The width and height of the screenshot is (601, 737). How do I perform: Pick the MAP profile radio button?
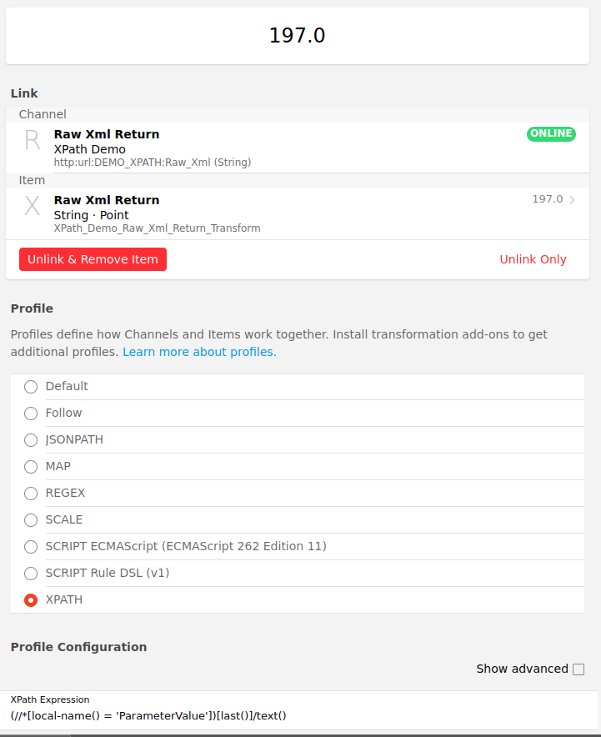(31, 467)
